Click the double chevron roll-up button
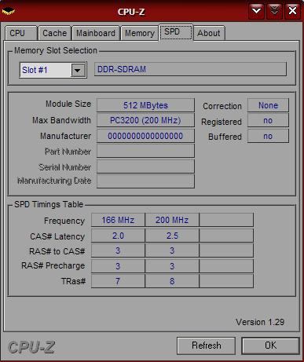 (x=274, y=11)
